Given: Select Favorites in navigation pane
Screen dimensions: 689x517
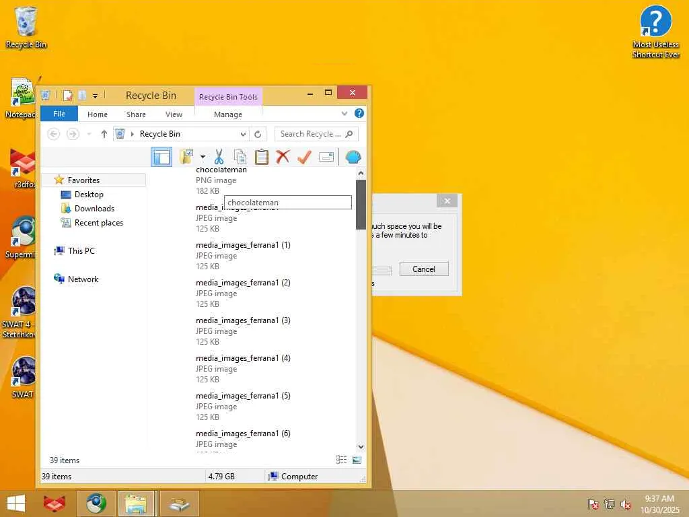Looking at the screenshot, I should (83, 180).
